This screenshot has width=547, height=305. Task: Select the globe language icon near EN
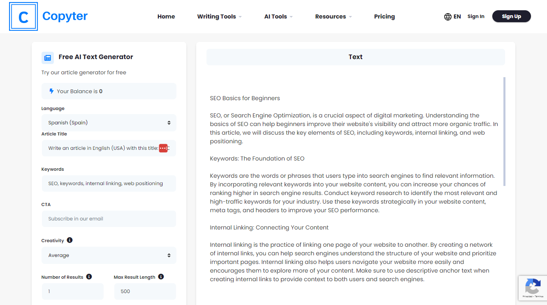pos(447,16)
